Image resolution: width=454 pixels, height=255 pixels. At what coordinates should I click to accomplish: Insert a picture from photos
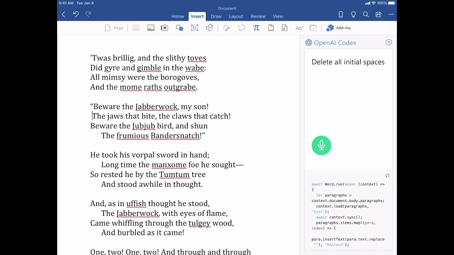[x=151, y=28]
